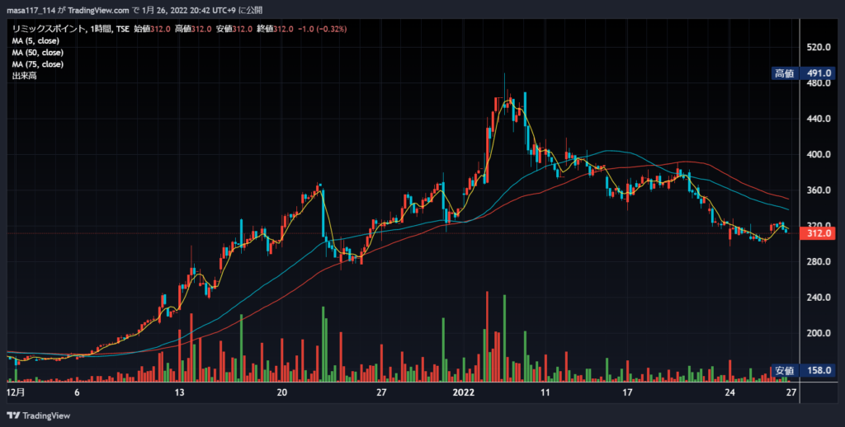This screenshot has width=845, height=427.
Task: Select the MA (5, close) indicator legend
Action: [35, 41]
